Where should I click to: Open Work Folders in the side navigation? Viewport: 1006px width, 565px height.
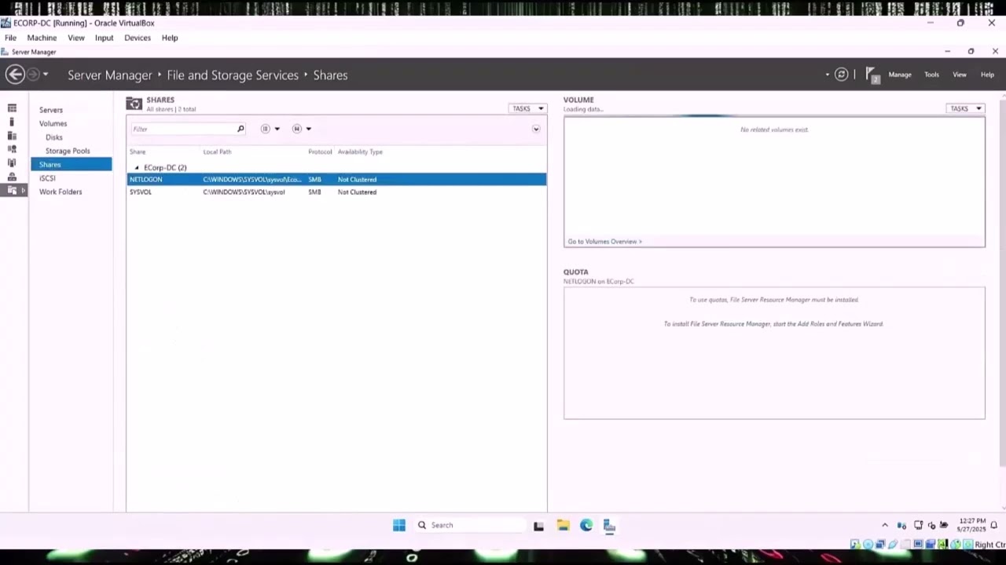[61, 191]
